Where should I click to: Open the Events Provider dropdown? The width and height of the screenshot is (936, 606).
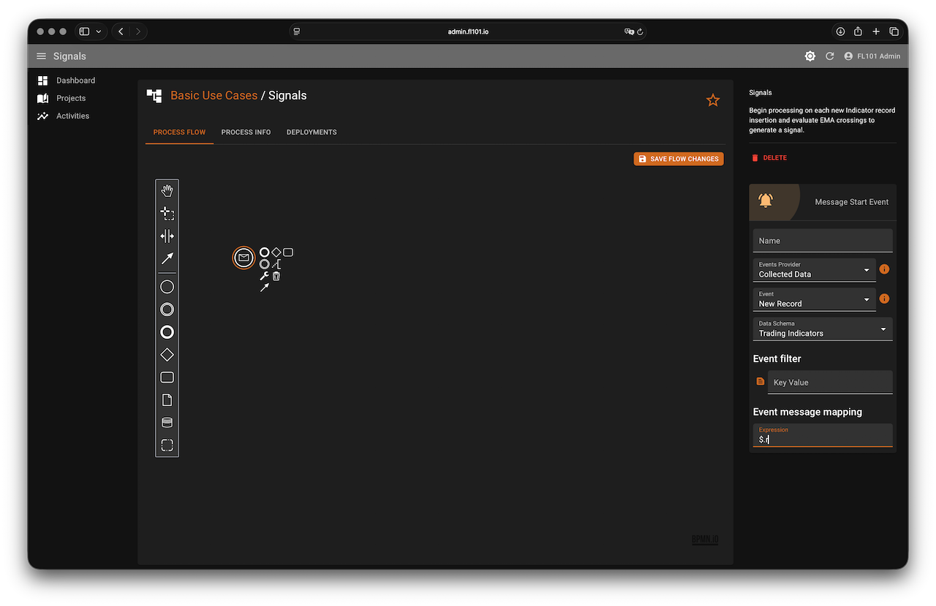pos(814,270)
